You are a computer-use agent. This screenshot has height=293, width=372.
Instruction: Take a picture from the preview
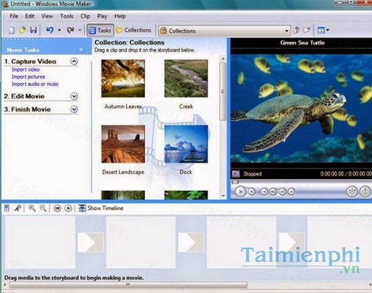click(x=365, y=191)
